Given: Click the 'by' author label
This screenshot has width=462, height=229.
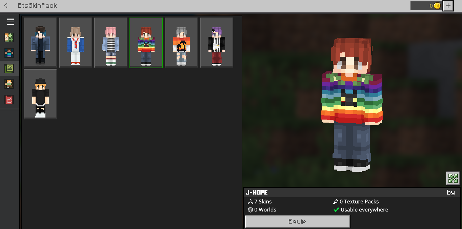Looking at the screenshot, I should coord(450,193).
